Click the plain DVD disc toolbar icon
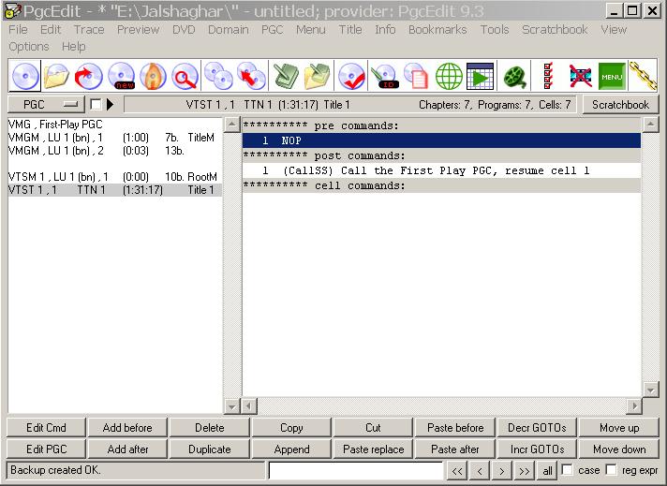The width and height of the screenshot is (667, 486). tap(25, 76)
